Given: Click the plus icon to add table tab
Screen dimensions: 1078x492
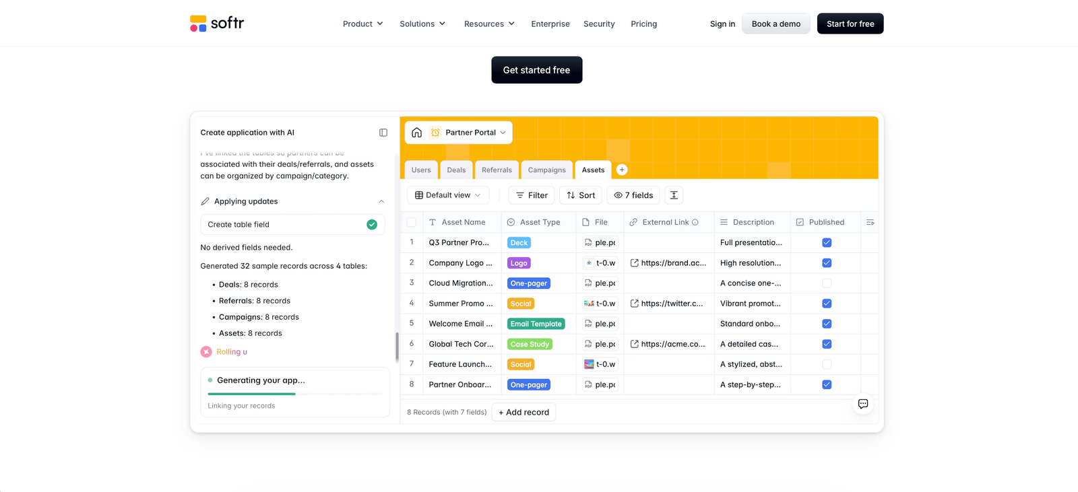Looking at the screenshot, I should coord(622,170).
